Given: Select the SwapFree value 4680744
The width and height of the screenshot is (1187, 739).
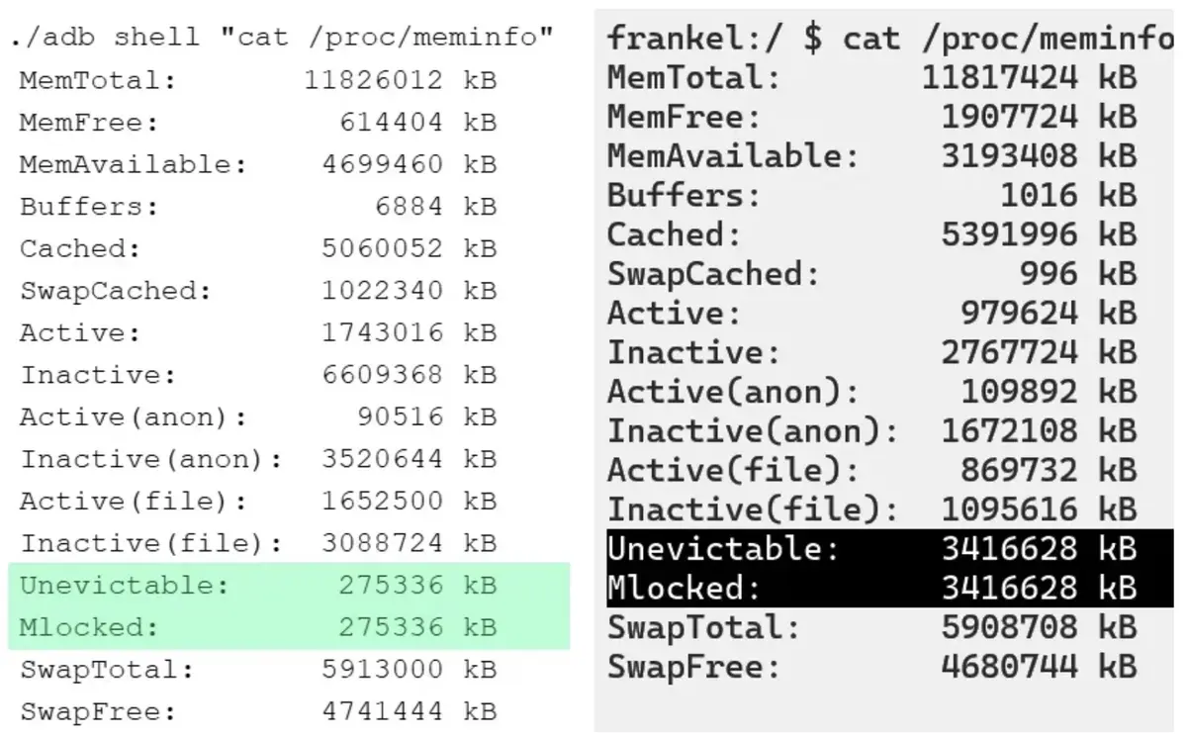Looking at the screenshot, I should click(x=1009, y=666).
